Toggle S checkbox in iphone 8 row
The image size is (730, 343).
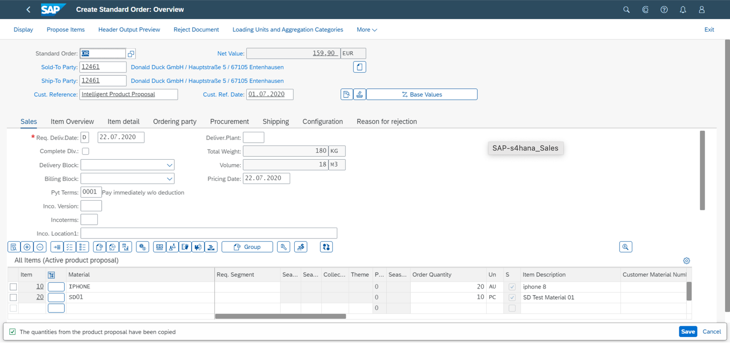pos(512,287)
